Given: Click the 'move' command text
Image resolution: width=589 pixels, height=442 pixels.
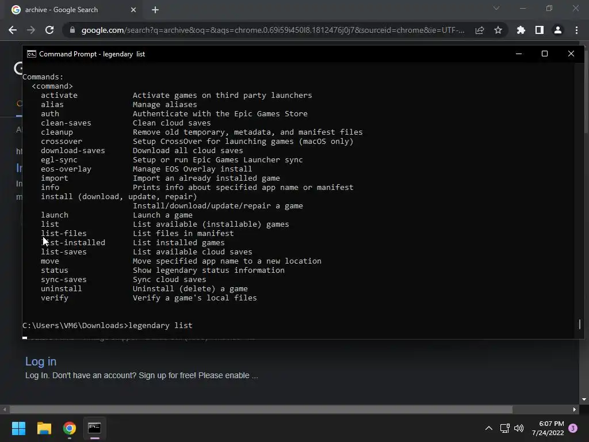Looking at the screenshot, I should 50,261.
